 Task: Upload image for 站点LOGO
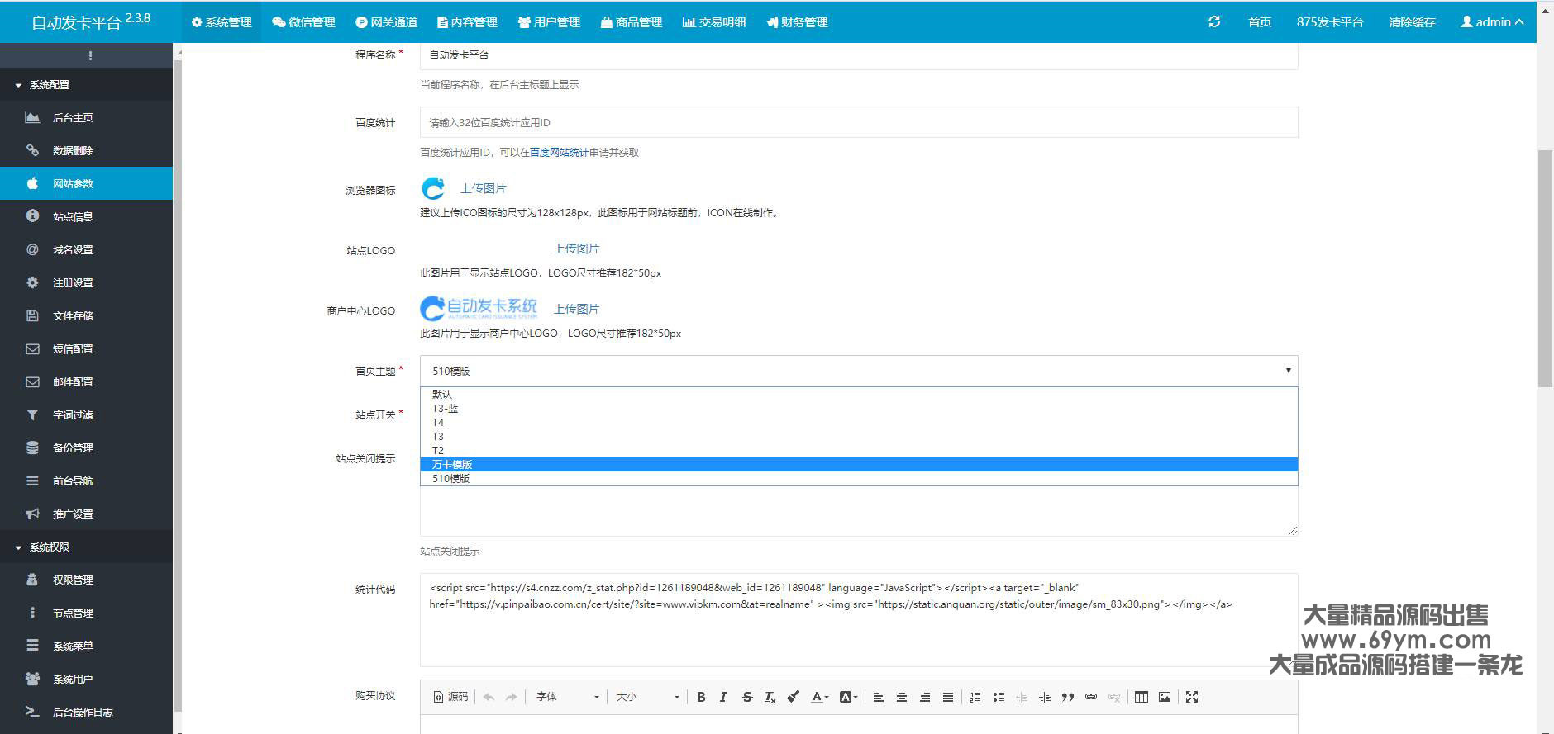click(576, 249)
